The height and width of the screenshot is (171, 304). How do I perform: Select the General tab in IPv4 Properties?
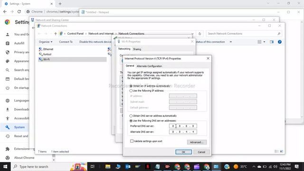(130, 66)
